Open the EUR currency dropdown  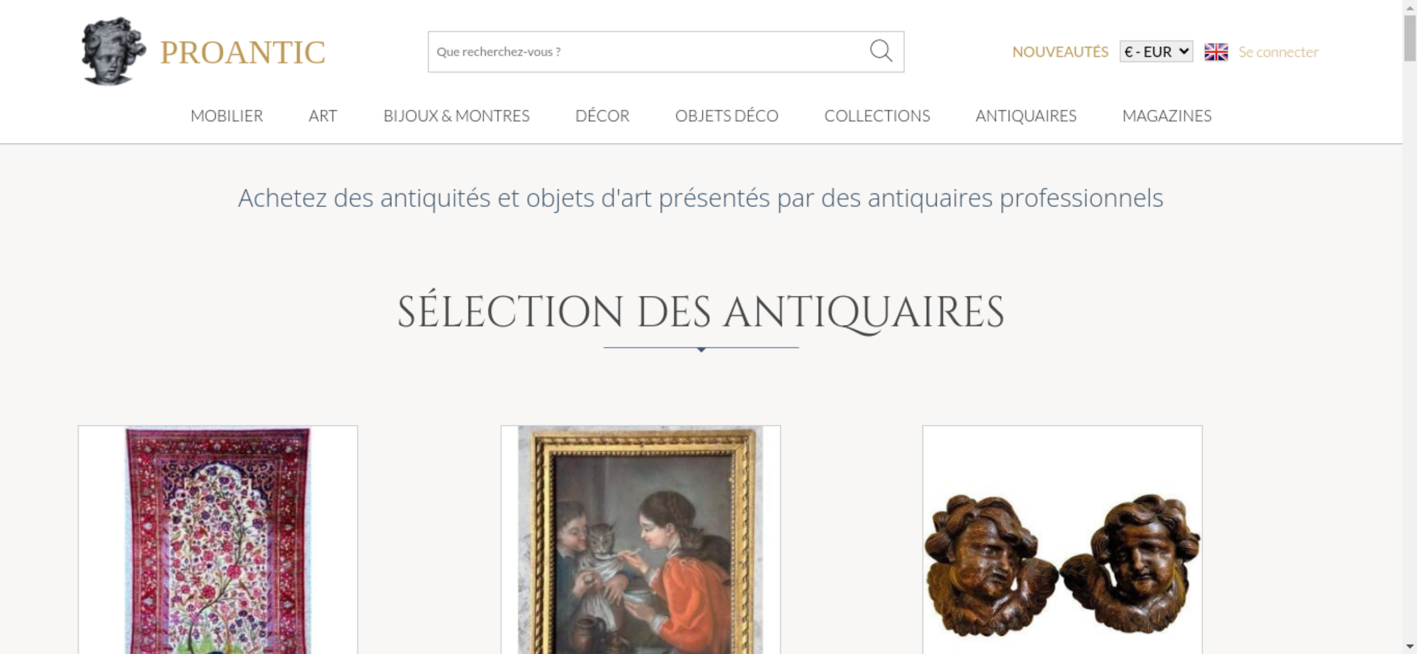[x=1156, y=52]
